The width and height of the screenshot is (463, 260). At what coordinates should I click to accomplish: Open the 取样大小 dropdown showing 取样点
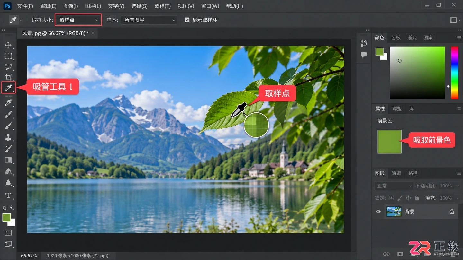78,20
